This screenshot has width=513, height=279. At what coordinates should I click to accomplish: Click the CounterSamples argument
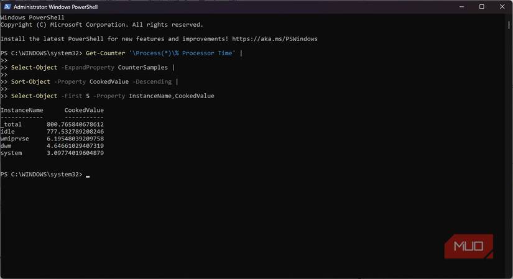[142, 67]
